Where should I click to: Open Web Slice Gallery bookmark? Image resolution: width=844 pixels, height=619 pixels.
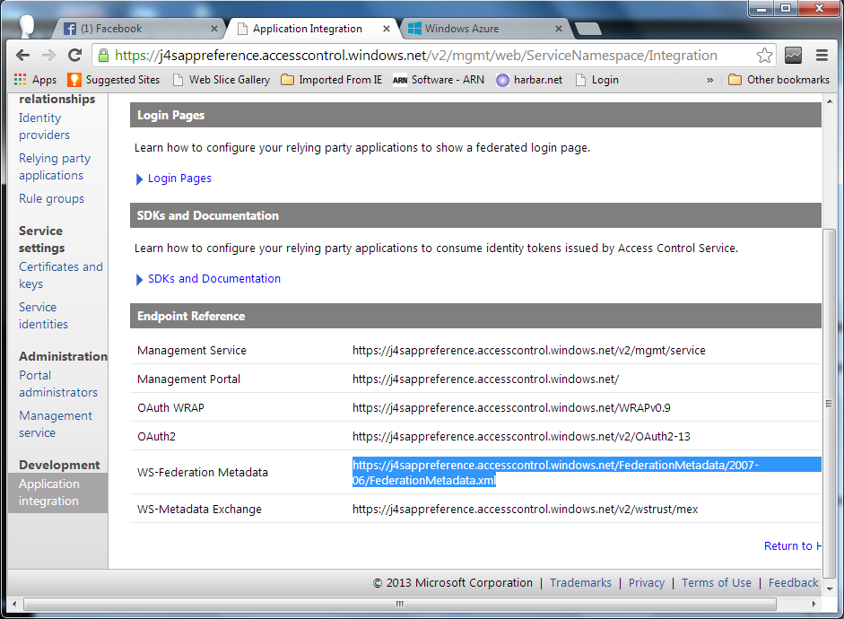pyautogui.click(x=222, y=80)
